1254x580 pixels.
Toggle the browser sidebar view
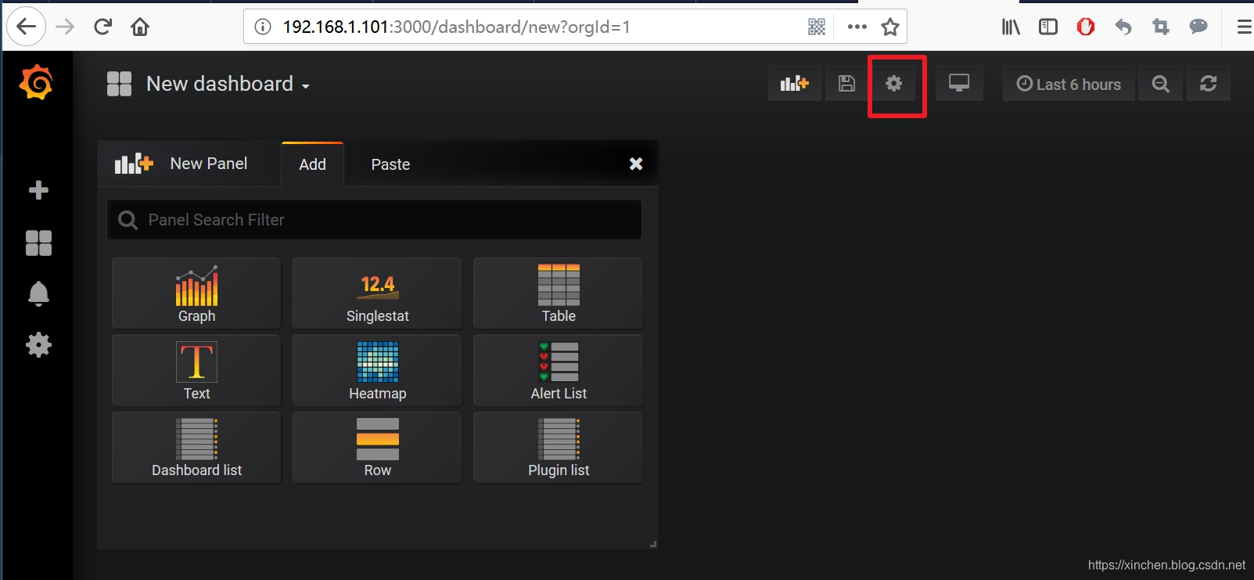tap(1048, 27)
